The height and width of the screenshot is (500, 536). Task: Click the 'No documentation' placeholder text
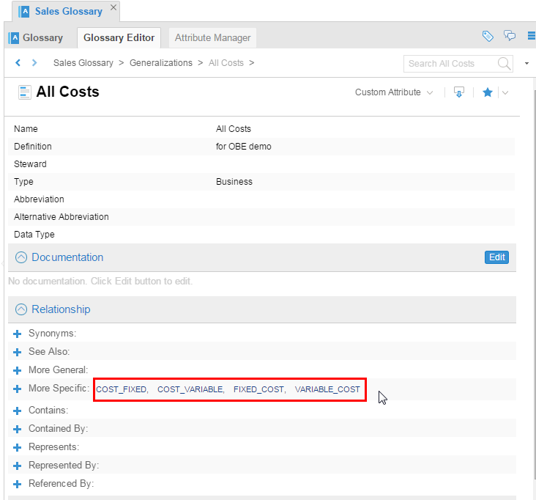(x=100, y=282)
